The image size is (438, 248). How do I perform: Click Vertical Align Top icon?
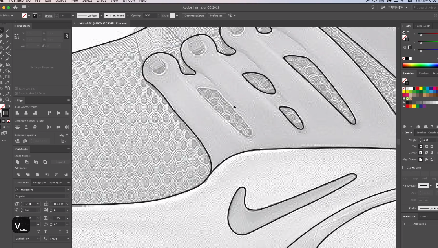(x=49, y=113)
